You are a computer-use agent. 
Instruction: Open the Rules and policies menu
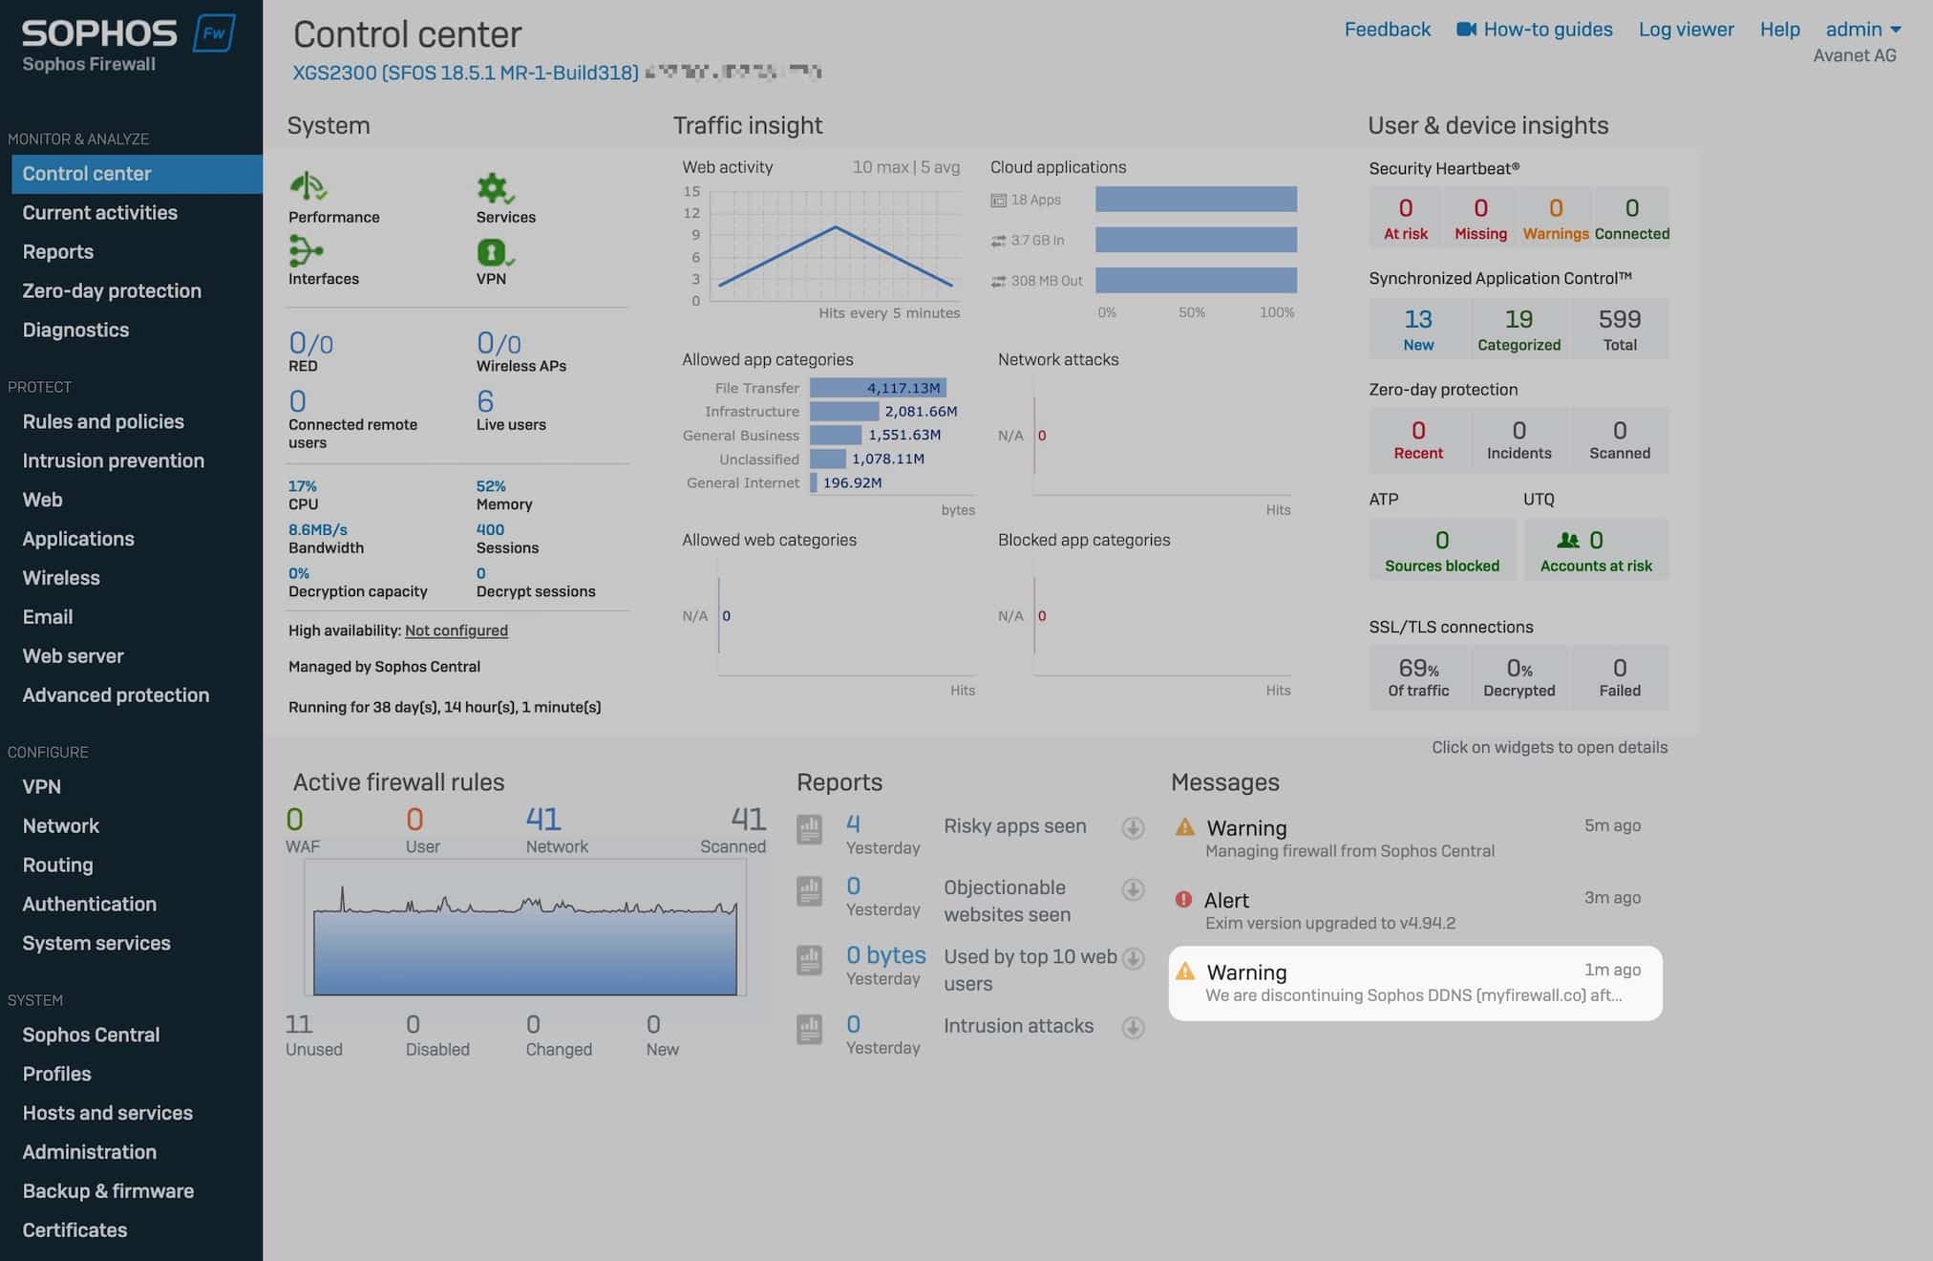coord(103,421)
